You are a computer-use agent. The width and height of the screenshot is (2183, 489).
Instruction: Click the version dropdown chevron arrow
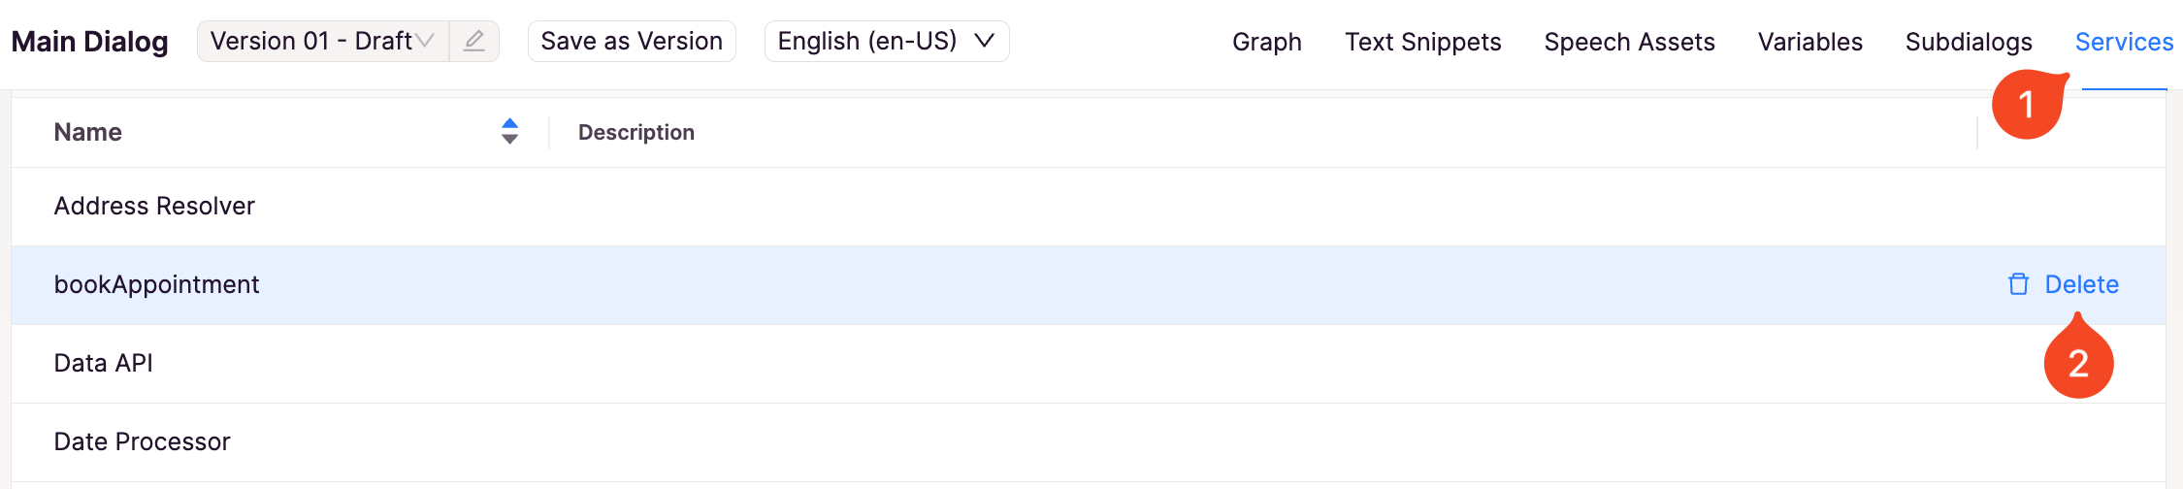click(424, 41)
